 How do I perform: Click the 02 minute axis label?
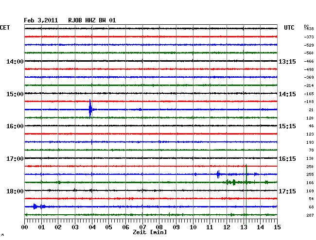(58, 227)
